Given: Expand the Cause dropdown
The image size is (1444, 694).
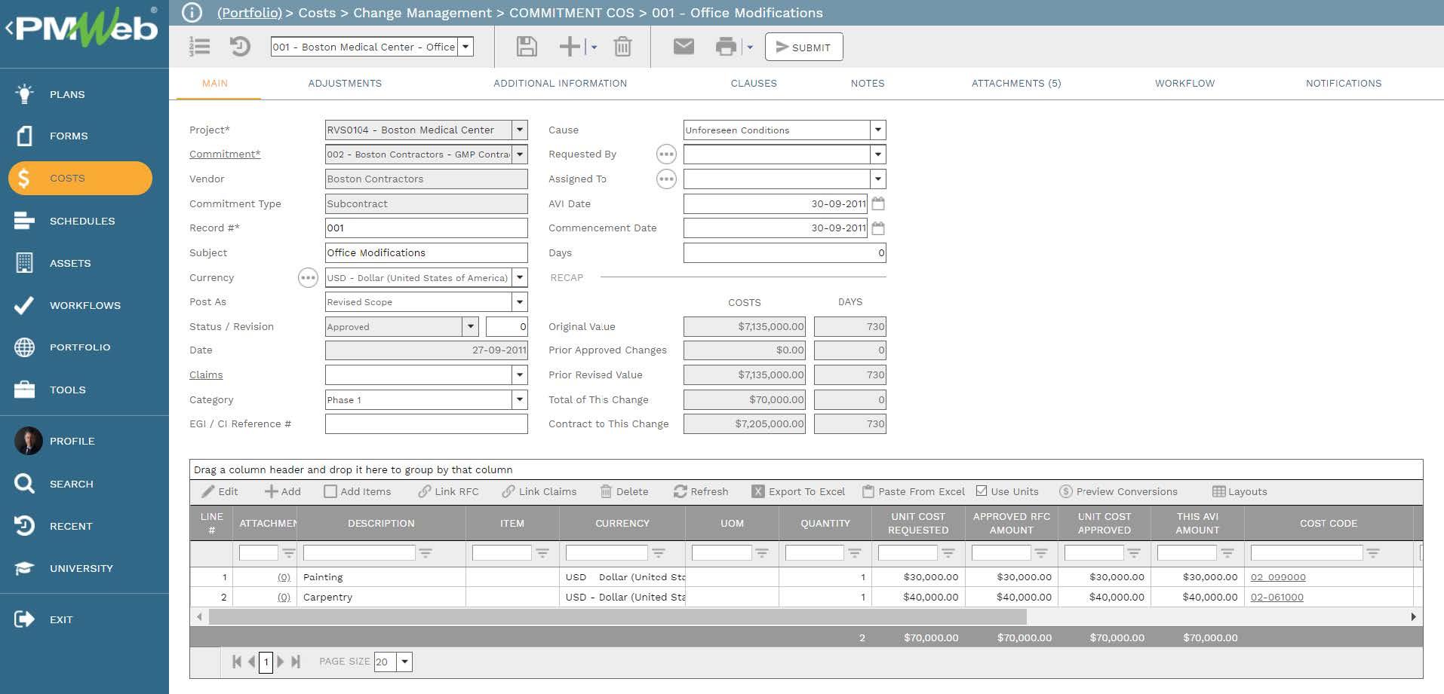Looking at the screenshot, I should tap(878, 130).
